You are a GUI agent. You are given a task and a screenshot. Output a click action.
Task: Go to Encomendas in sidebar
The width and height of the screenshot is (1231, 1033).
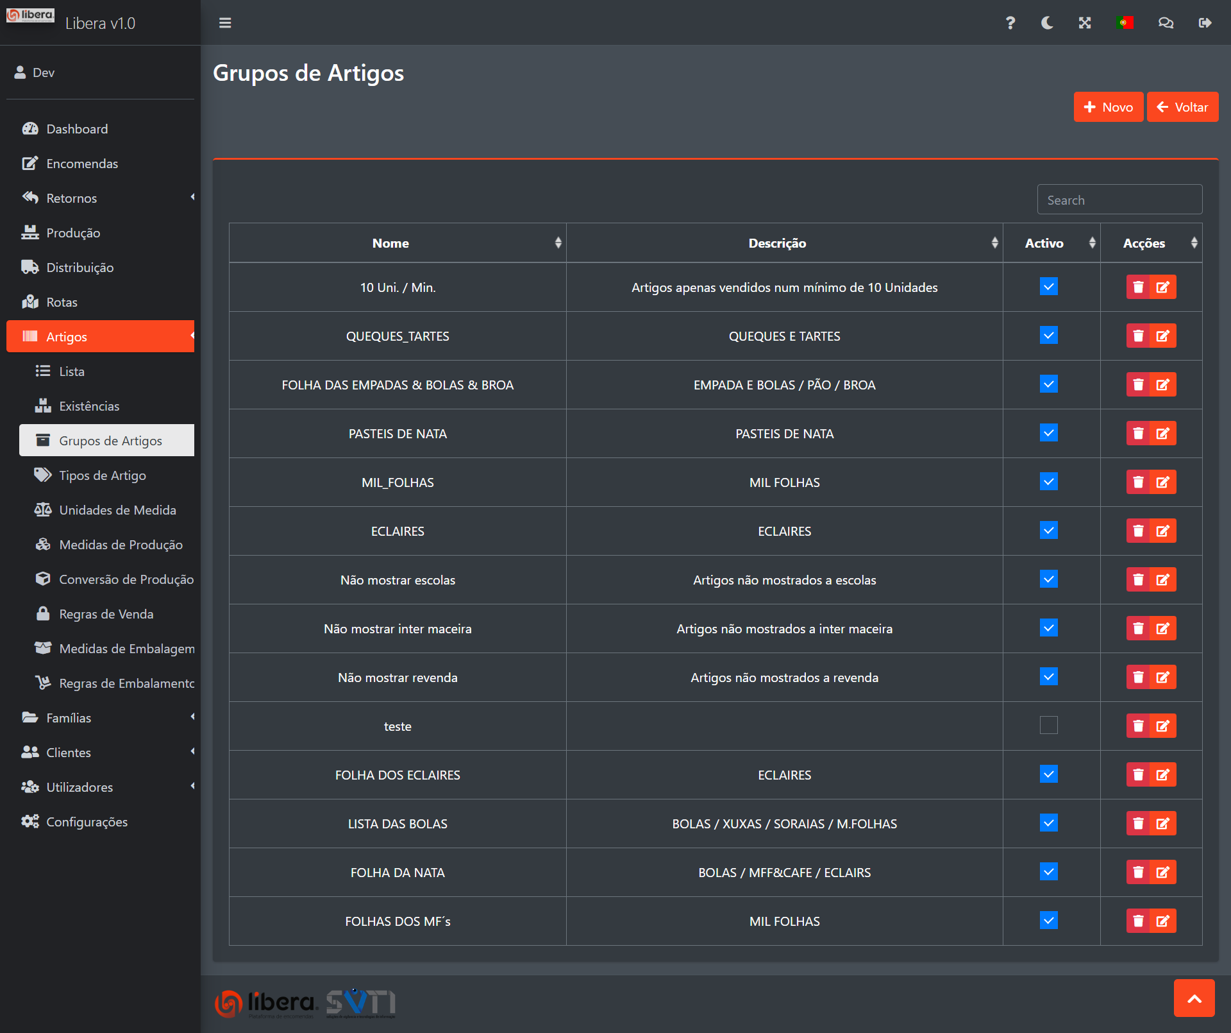pyautogui.click(x=82, y=164)
